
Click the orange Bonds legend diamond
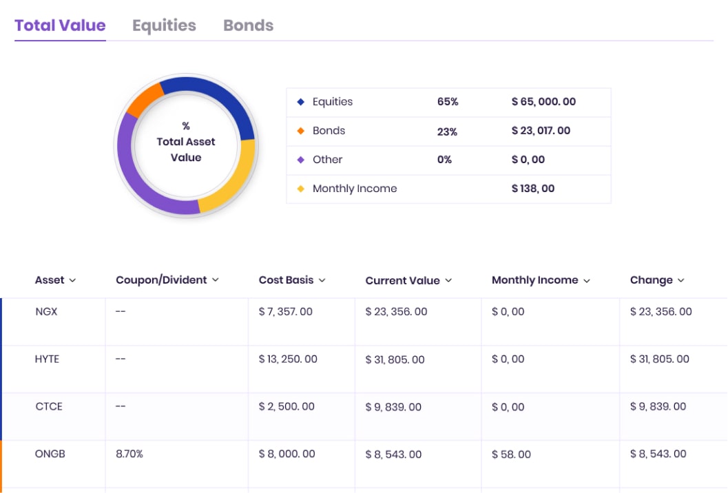pyautogui.click(x=300, y=131)
